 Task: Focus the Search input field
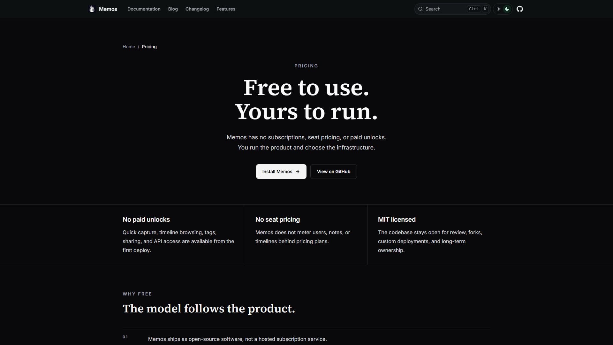pos(452,9)
